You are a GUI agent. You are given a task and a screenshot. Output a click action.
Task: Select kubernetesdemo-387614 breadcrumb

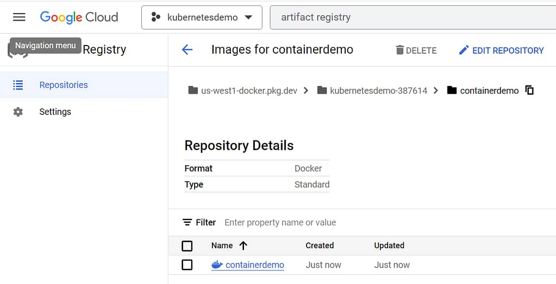click(378, 91)
